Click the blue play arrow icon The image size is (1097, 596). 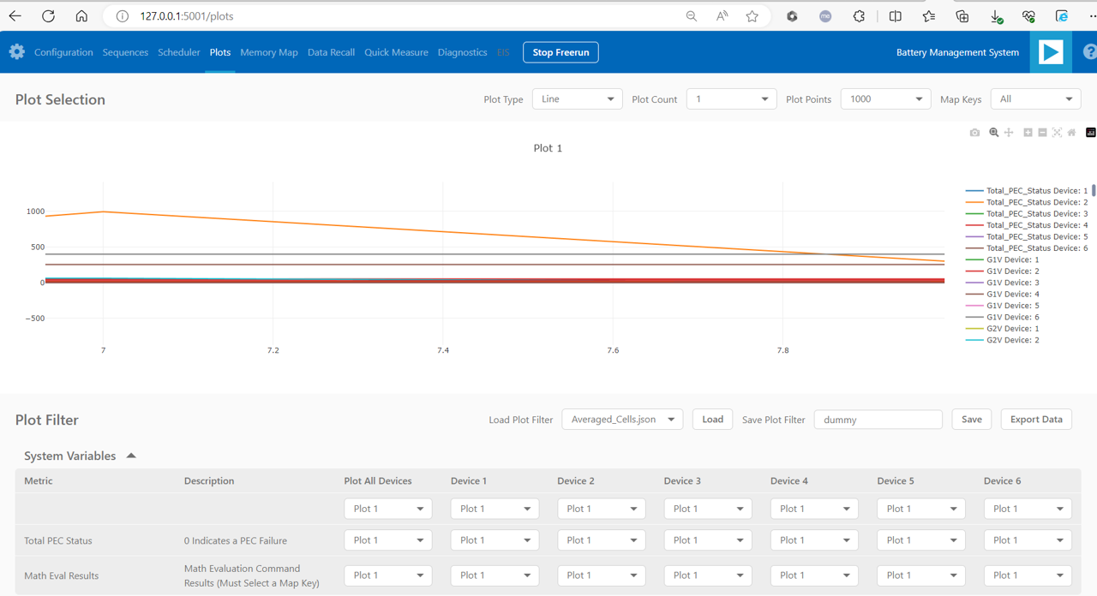[x=1051, y=52]
